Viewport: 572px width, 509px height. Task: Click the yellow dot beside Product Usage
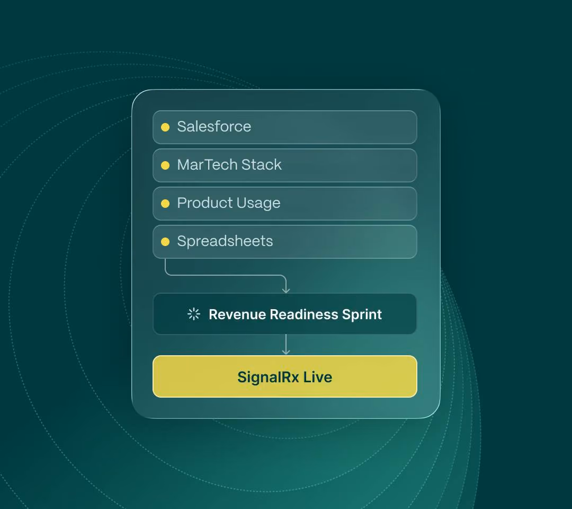165,204
